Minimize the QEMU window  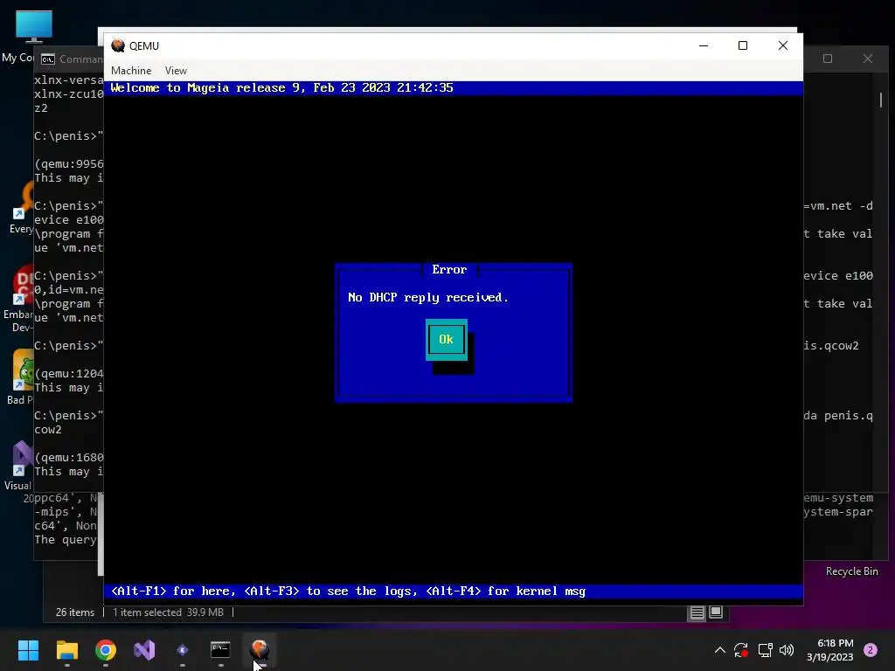pyautogui.click(x=704, y=45)
